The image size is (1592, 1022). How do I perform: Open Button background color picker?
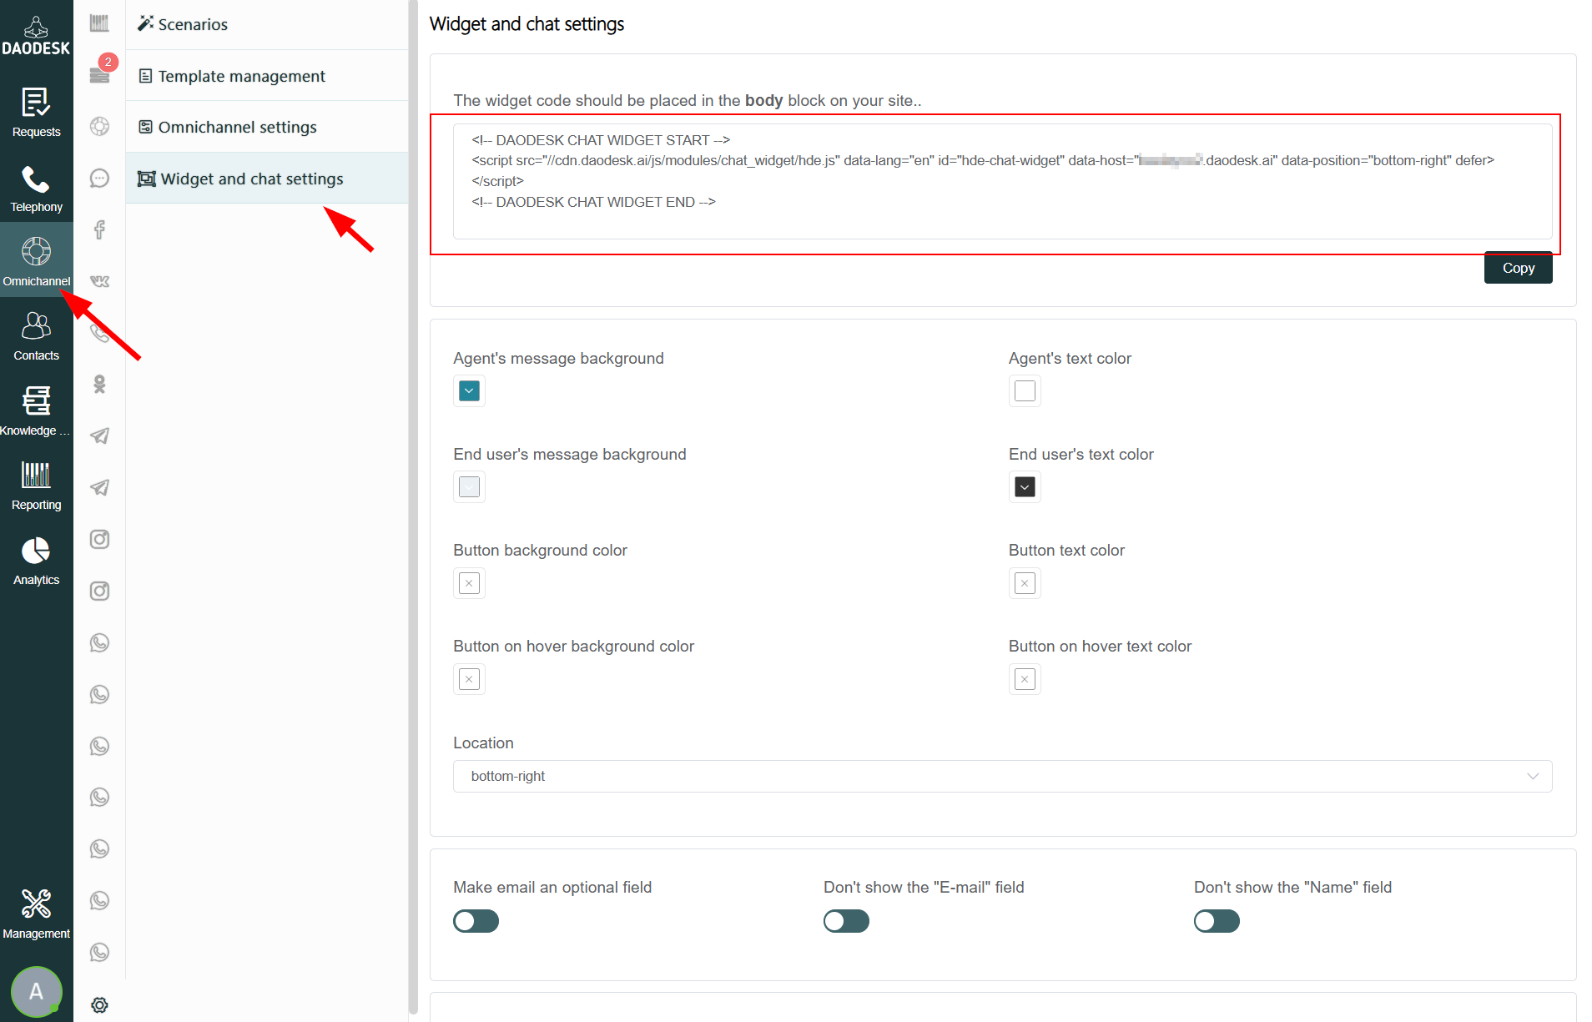coord(469,583)
